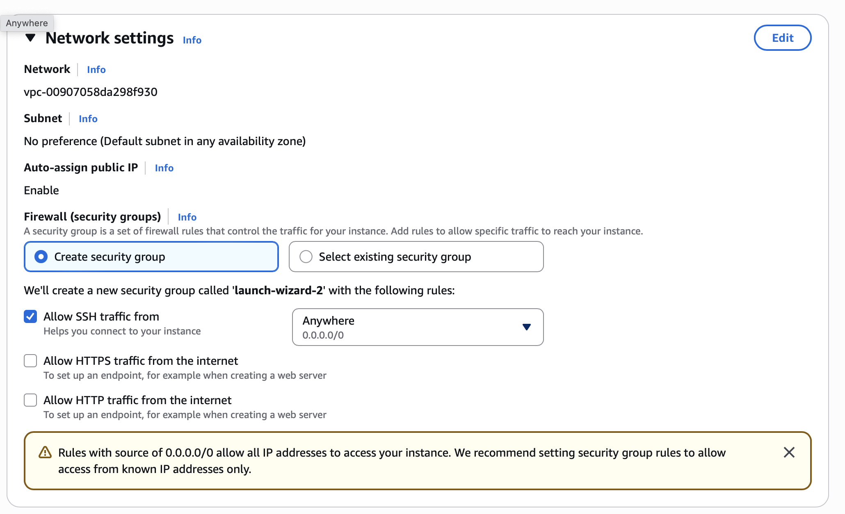Choose Select existing security group option
Screen dimensions: 845x514
306,257
